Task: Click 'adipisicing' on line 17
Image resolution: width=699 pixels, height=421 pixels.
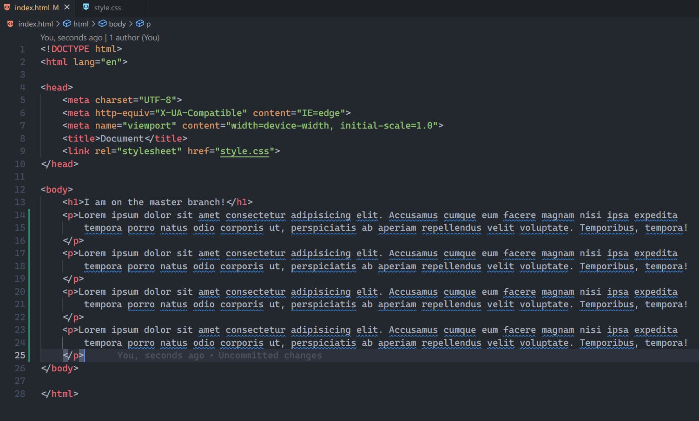Action: (321, 253)
